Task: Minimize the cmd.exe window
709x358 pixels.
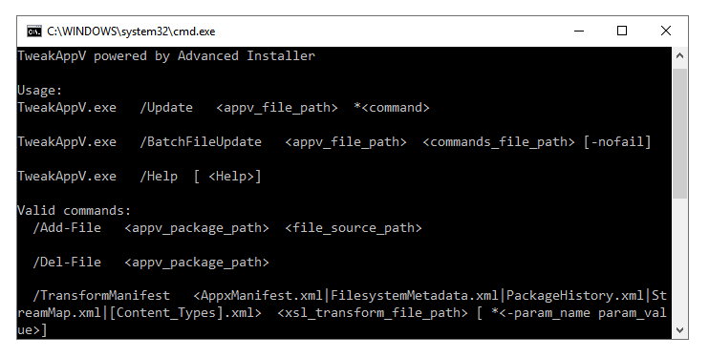Action: [579, 31]
